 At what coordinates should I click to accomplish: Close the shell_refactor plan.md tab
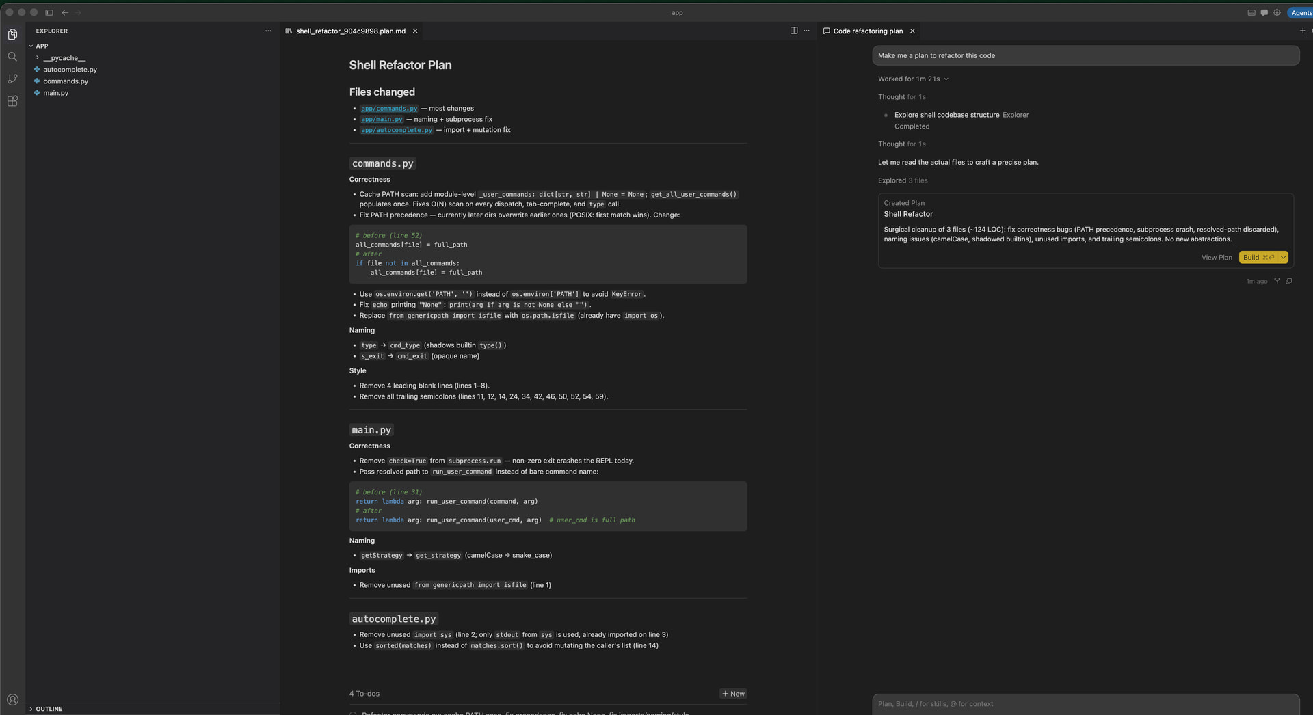pyautogui.click(x=415, y=31)
